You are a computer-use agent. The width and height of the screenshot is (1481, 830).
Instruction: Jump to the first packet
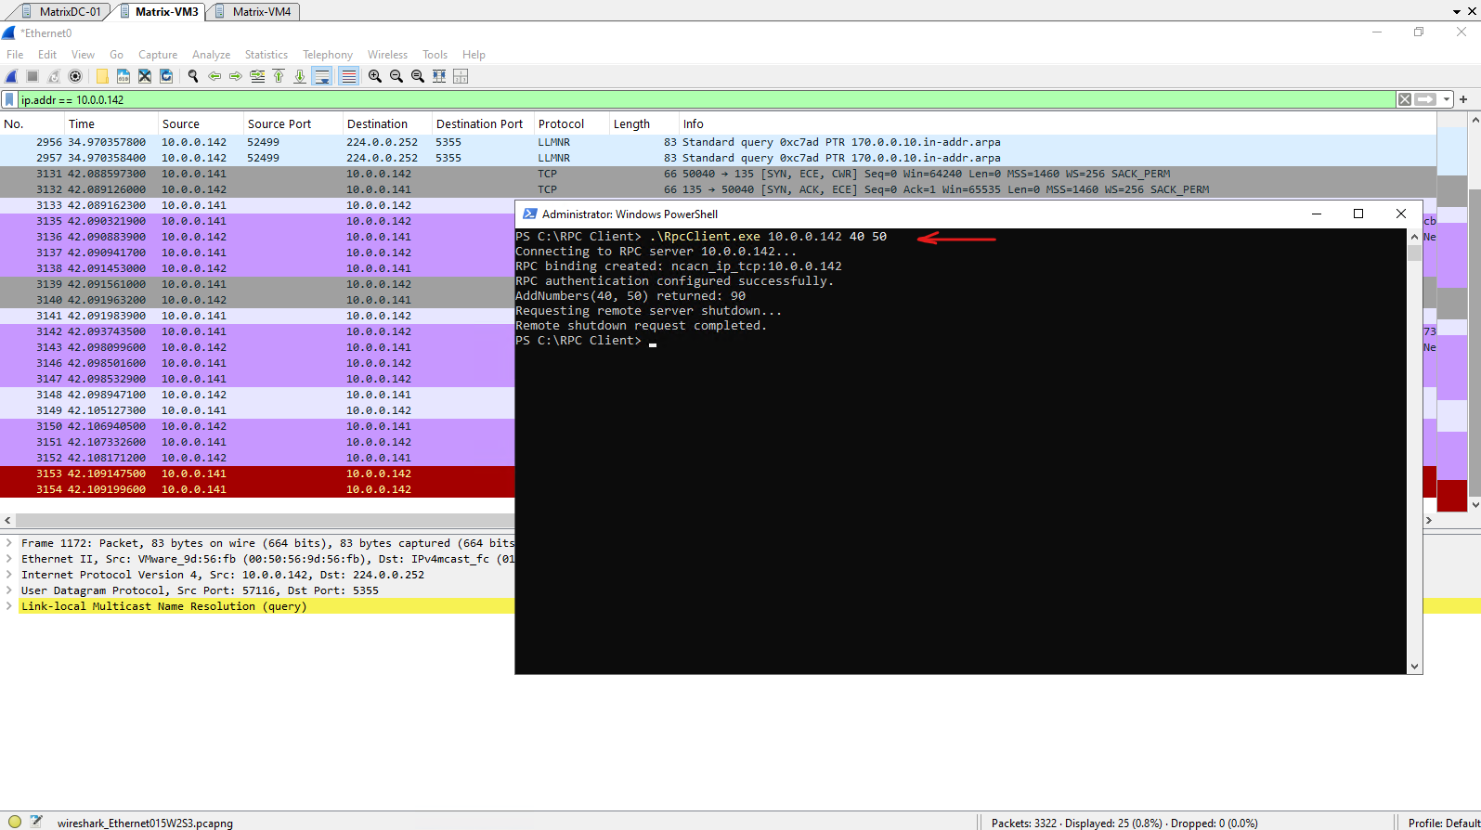[279, 76]
